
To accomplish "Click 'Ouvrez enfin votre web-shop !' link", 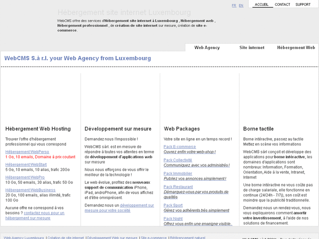I will point(190,152).
